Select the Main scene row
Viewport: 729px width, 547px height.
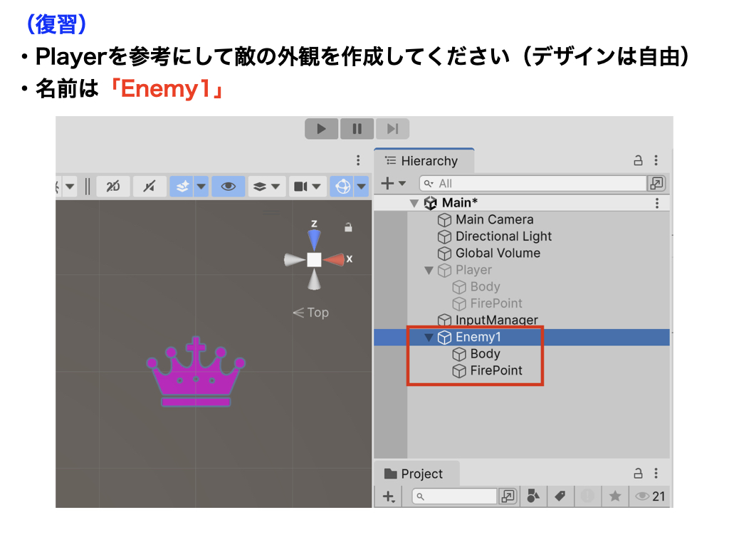522,203
